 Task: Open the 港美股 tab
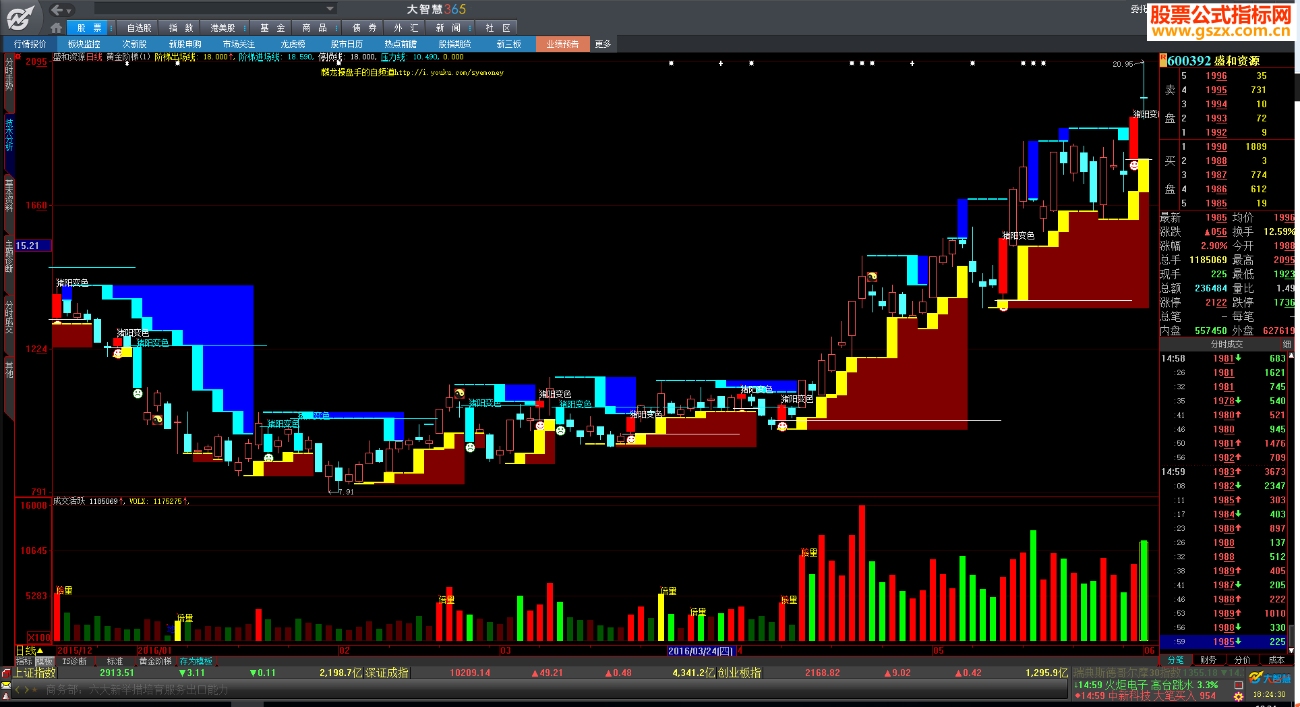click(x=223, y=28)
